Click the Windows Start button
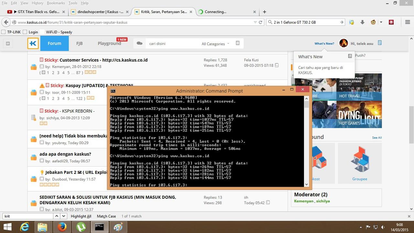The height and width of the screenshot is (233, 414). tap(7, 227)
